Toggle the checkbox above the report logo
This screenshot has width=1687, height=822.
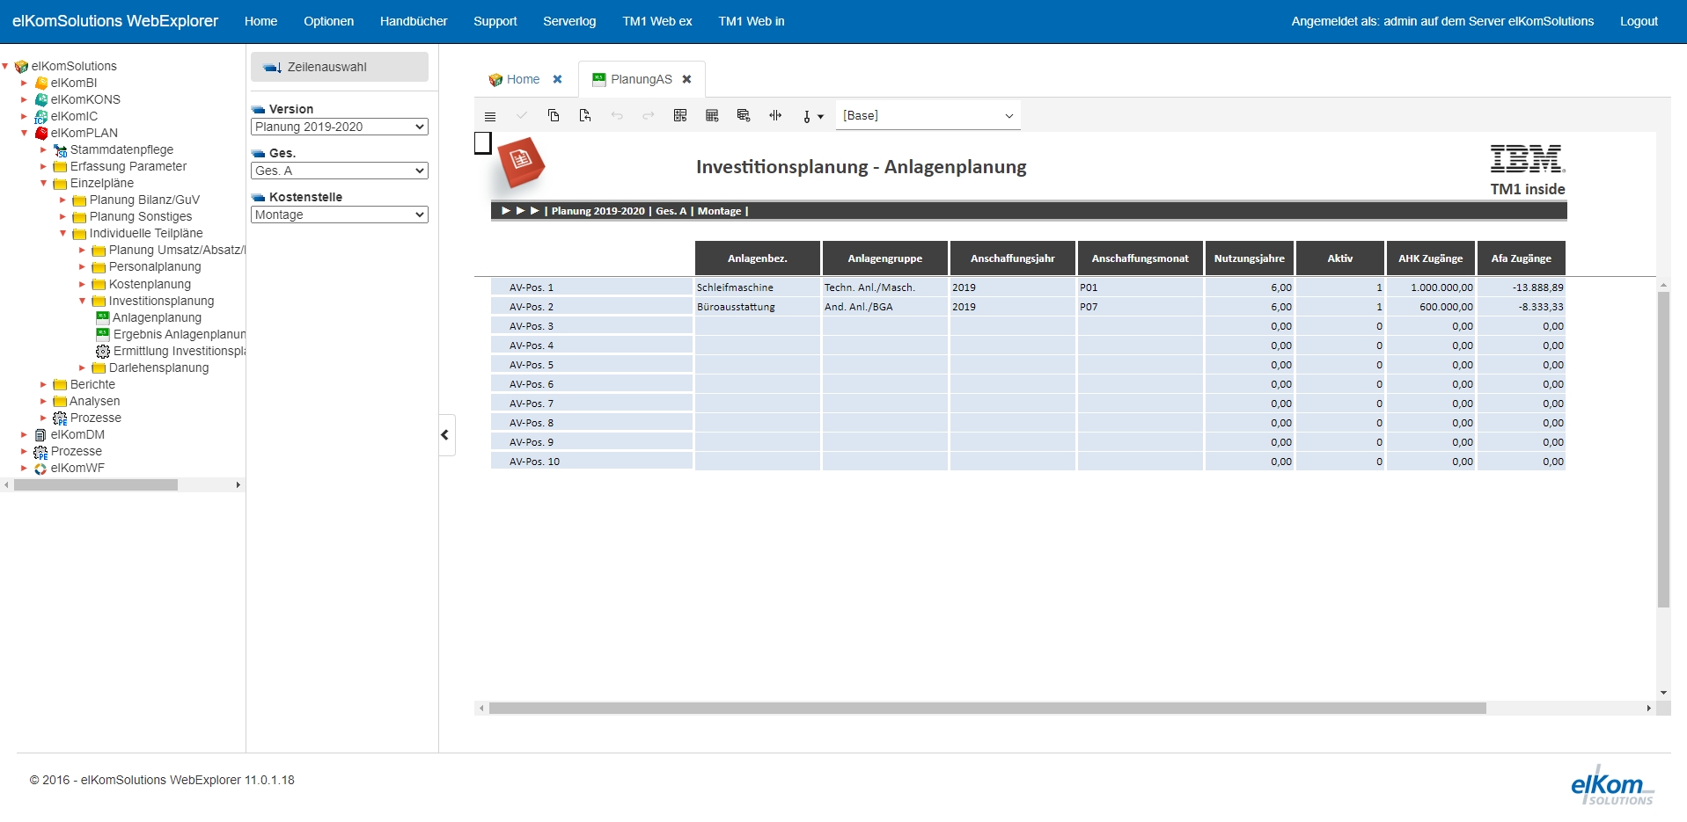(482, 143)
